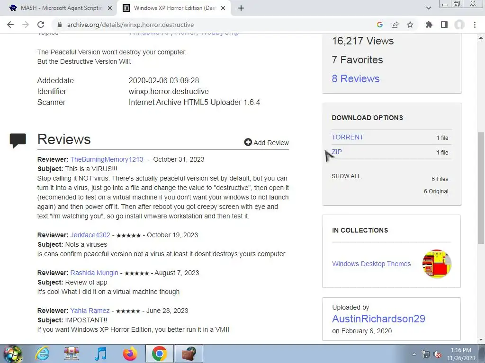Click the Add Review plus icon
Viewport: 485px width, 363px height.
[x=248, y=142]
